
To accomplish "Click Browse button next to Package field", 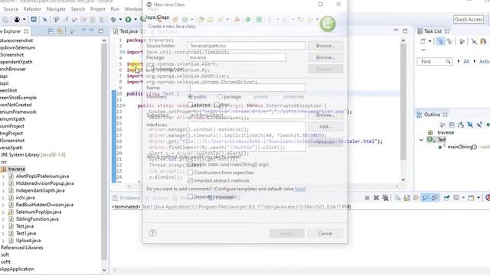I will pos(325,57).
